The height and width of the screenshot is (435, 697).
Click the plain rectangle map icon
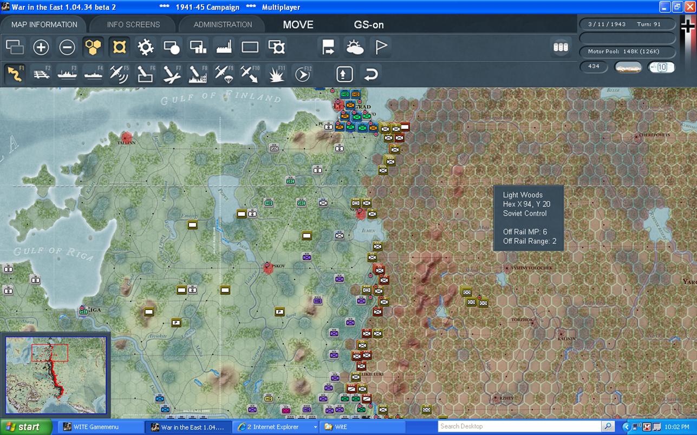coord(250,47)
